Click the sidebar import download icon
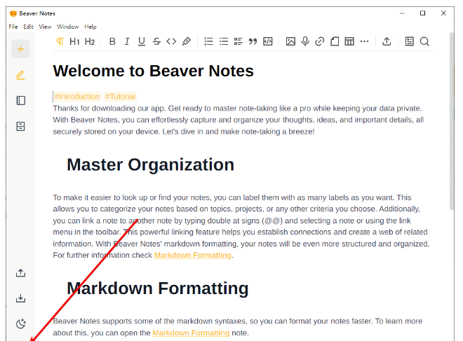This screenshot has width=463, height=341. (x=20, y=298)
